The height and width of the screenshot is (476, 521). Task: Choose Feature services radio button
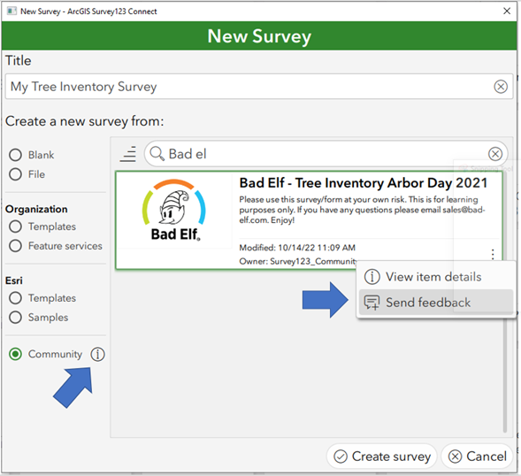pyautogui.click(x=15, y=246)
